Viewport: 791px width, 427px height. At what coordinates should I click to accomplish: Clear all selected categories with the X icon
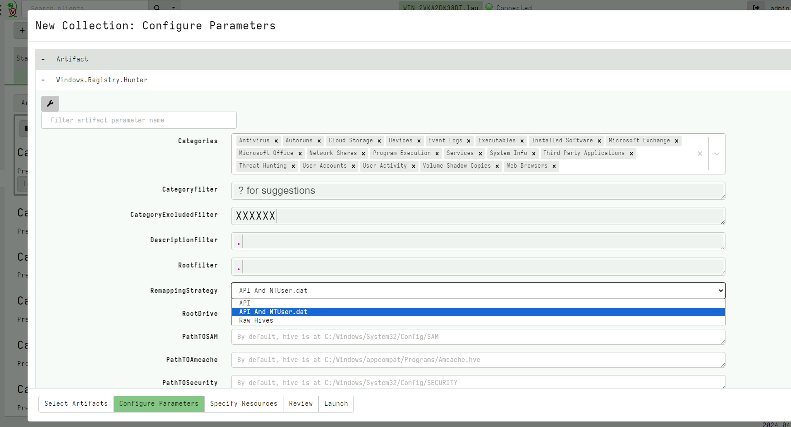pyautogui.click(x=700, y=154)
